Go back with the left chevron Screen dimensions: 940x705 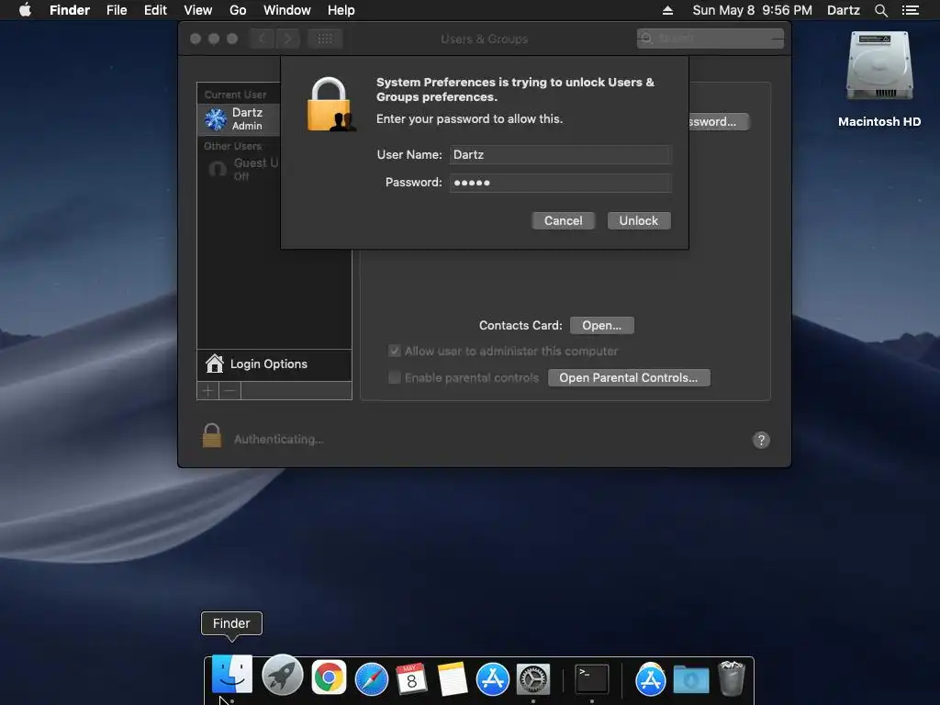(x=262, y=39)
